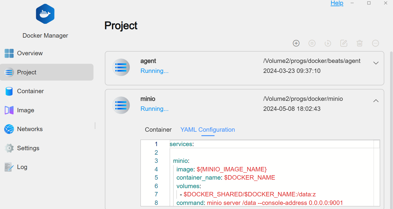Expand the agent project details
The height and width of the screenshot is (209, 393).
tap(376, 63)
